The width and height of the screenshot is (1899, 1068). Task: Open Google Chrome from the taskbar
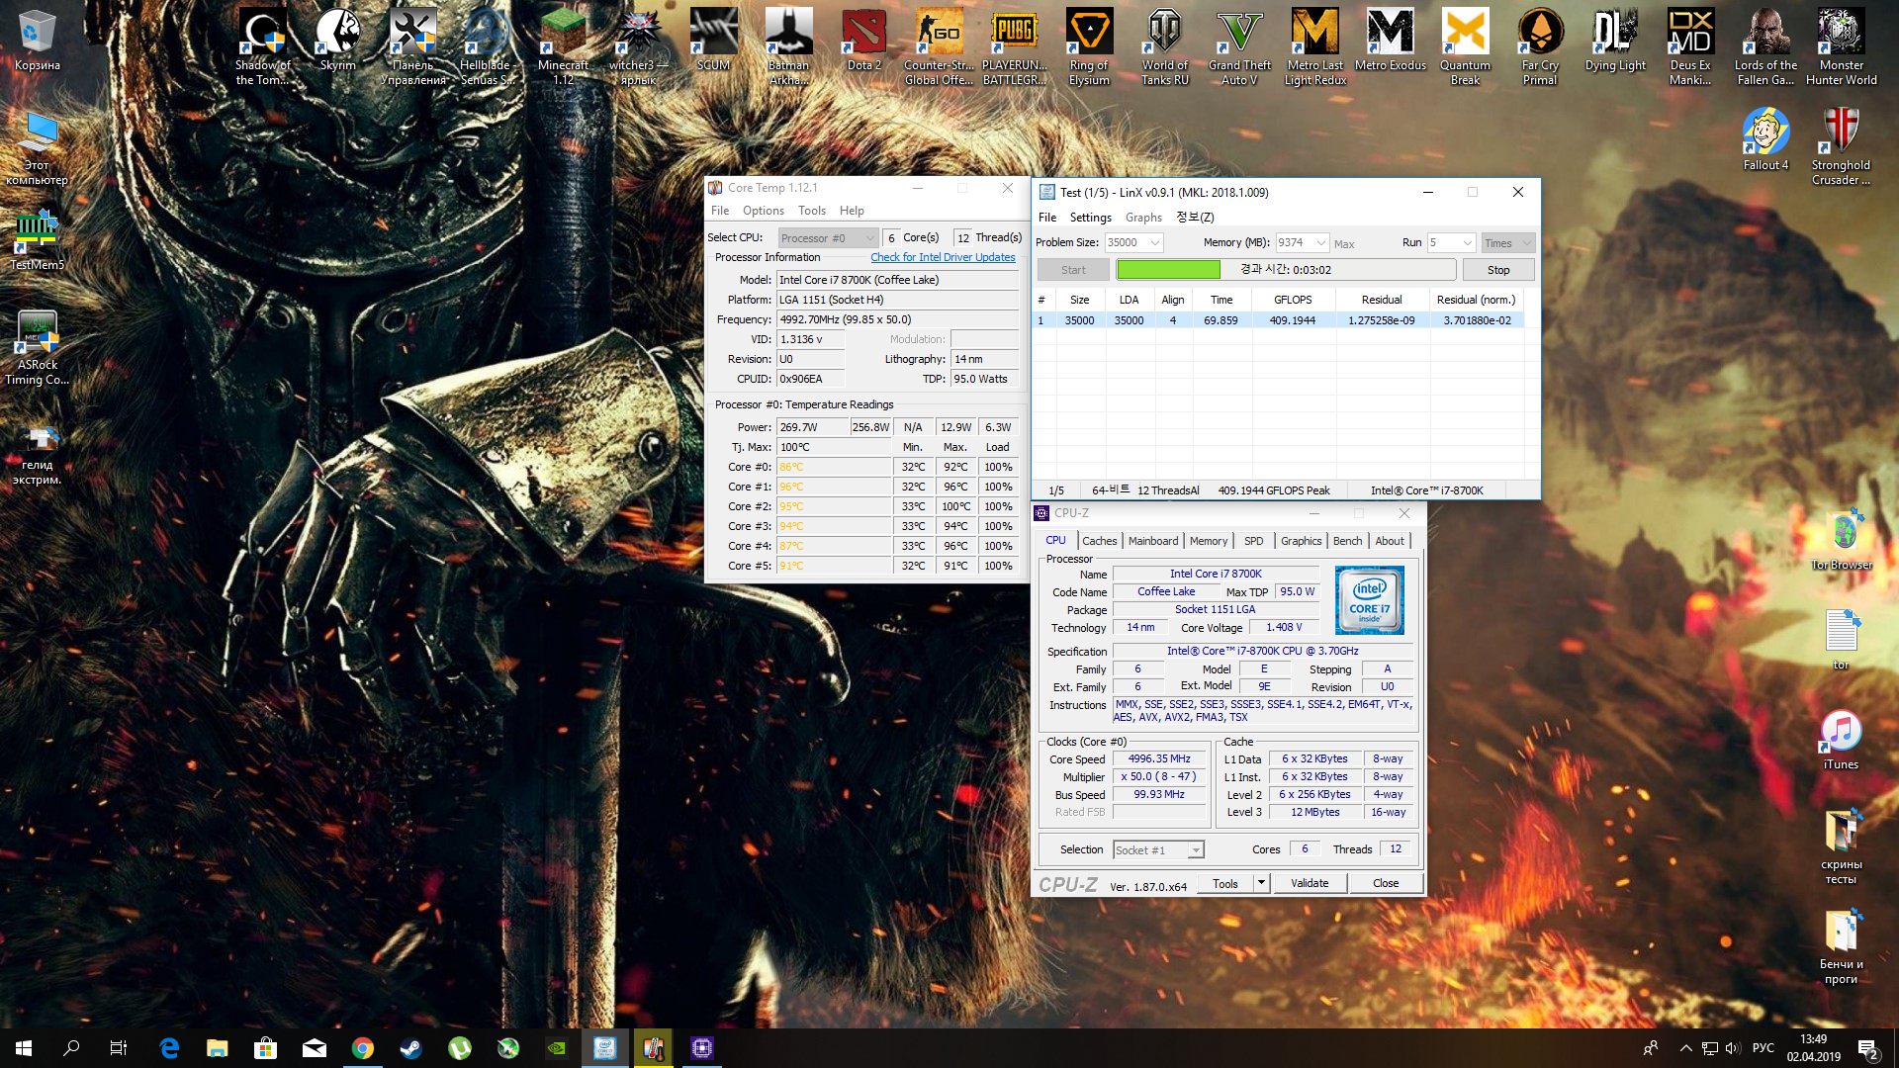(x=363, y=1048)
